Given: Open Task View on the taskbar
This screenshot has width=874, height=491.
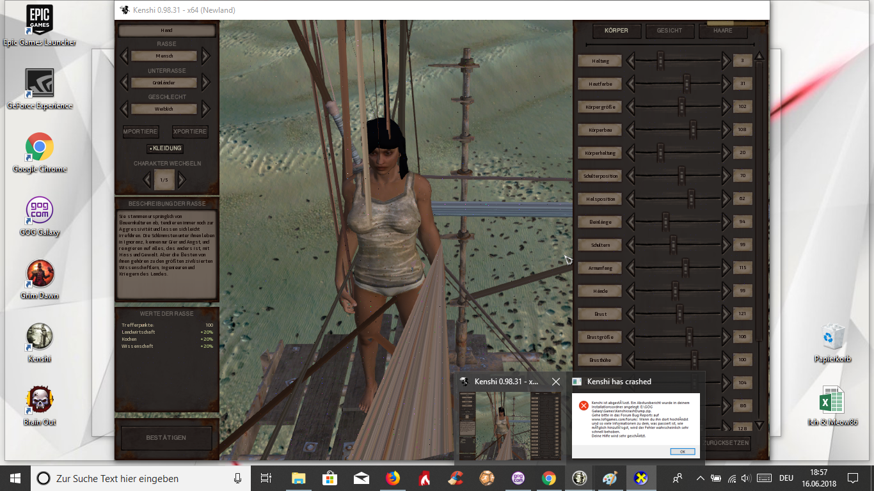Looking at the screenshot, I should point(266,478).
